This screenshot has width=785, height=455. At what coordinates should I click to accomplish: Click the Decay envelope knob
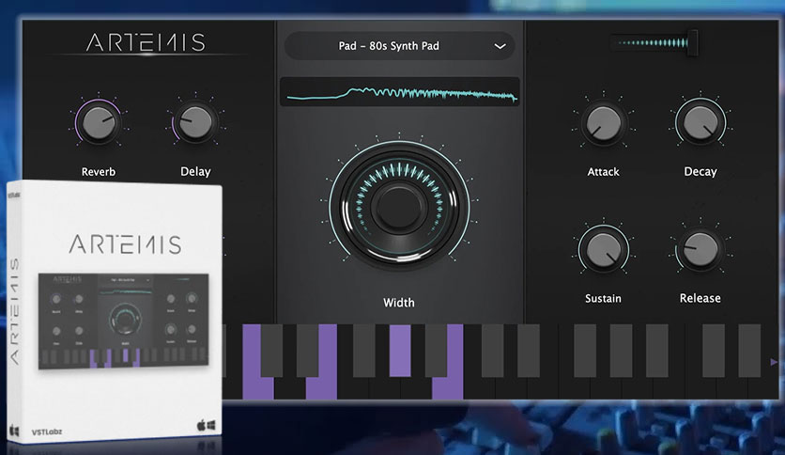point(700,123)
